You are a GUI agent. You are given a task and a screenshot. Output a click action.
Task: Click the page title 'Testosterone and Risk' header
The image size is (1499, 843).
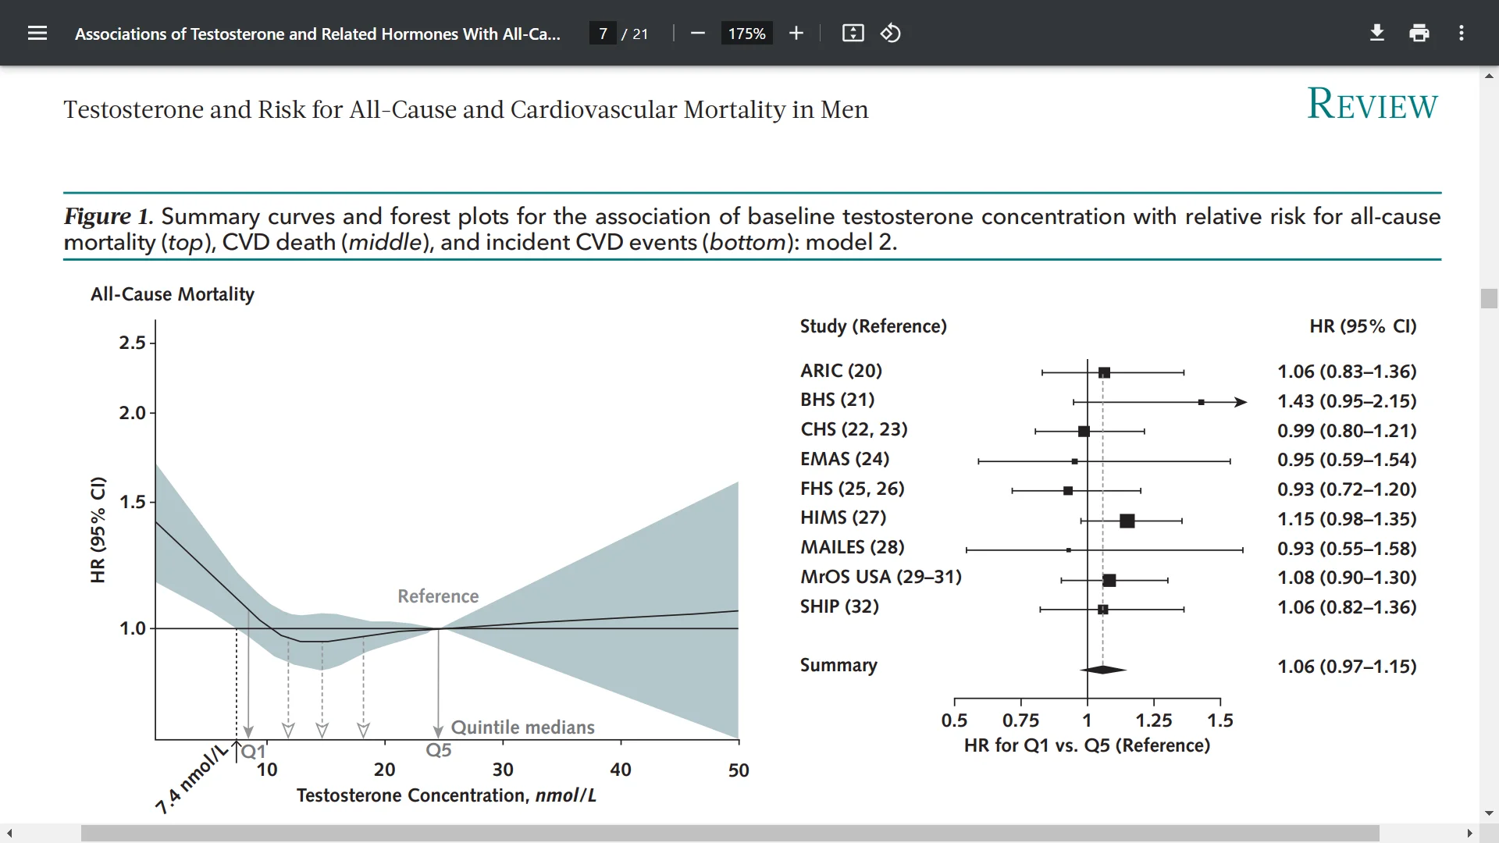466,109
